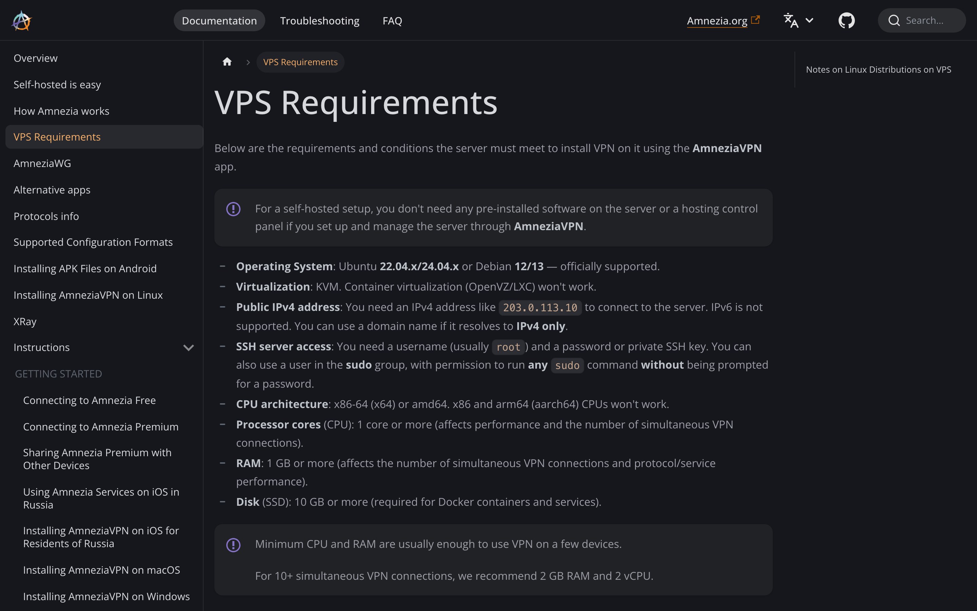The height and width of the screenshot is (611, 977).
Task: Open Overview in the sidebar
Action: (x=104, y=58)
